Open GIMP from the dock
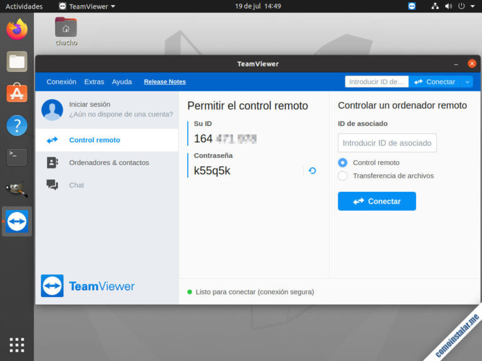The height and width of the screenshot is (361, 482). coord(17,189)
